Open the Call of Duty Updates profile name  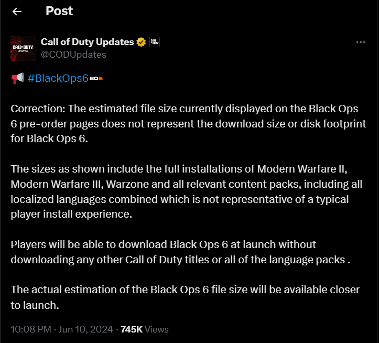coord(87,42)
